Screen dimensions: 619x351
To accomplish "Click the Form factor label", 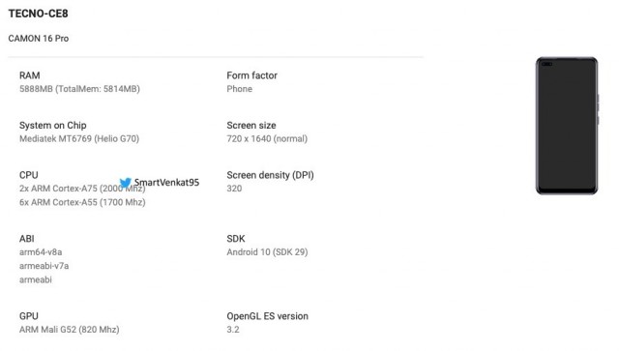I will point(251,75).
